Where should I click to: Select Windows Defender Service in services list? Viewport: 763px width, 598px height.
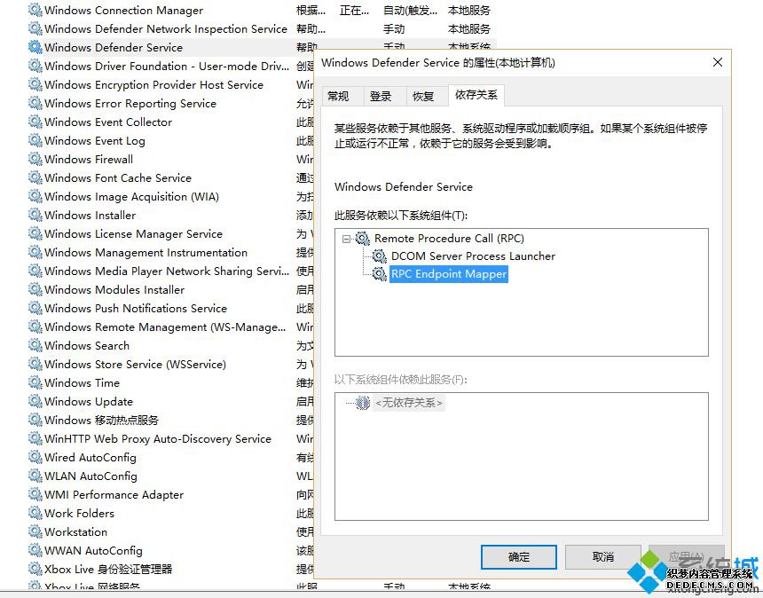pyautogui.click(x=114, y=47)
